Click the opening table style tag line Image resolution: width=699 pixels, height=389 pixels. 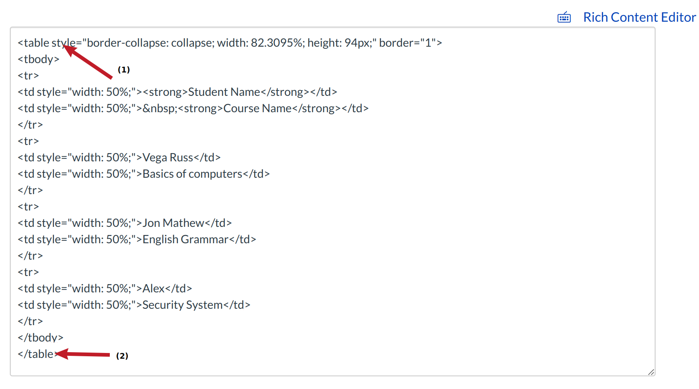229,43
